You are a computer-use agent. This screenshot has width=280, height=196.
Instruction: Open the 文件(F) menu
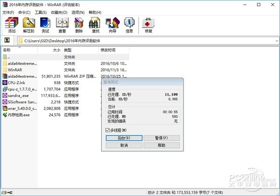coord(8,12)
